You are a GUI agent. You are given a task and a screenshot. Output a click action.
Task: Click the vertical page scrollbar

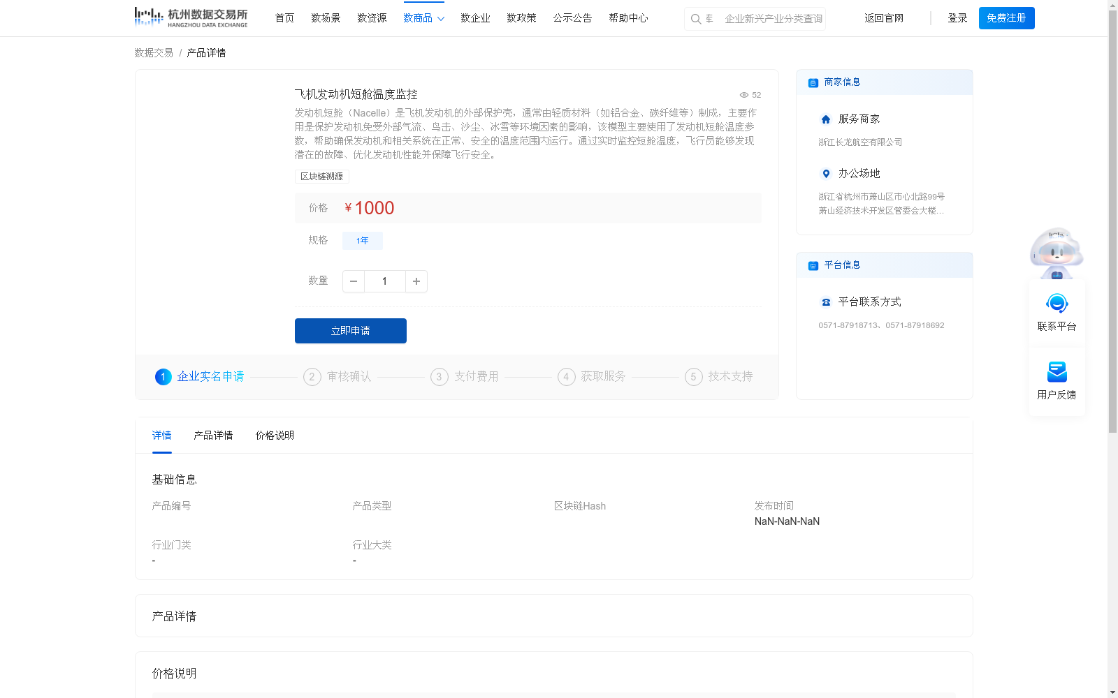[x=1112, y=222]
